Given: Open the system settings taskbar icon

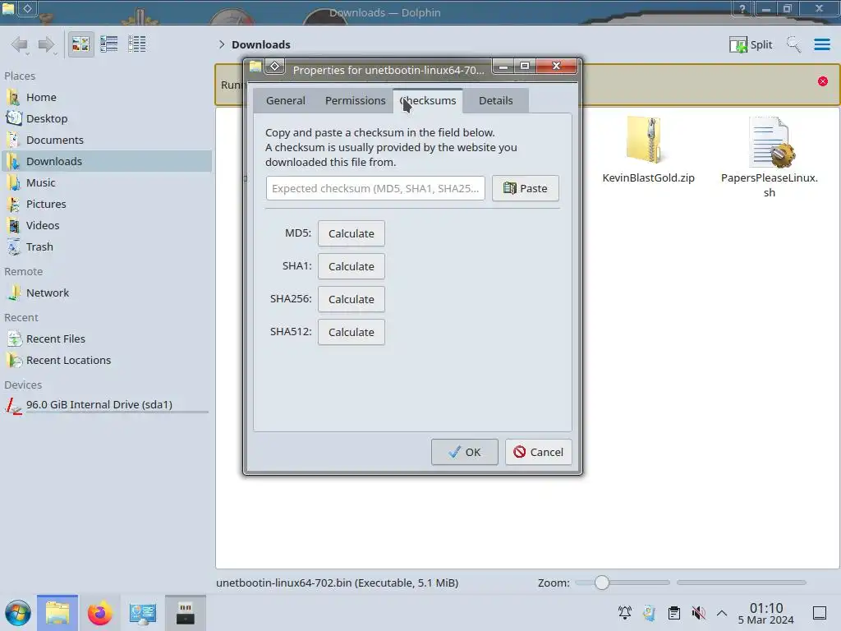Looking at the screenshot, I should (x=143, y=613).
